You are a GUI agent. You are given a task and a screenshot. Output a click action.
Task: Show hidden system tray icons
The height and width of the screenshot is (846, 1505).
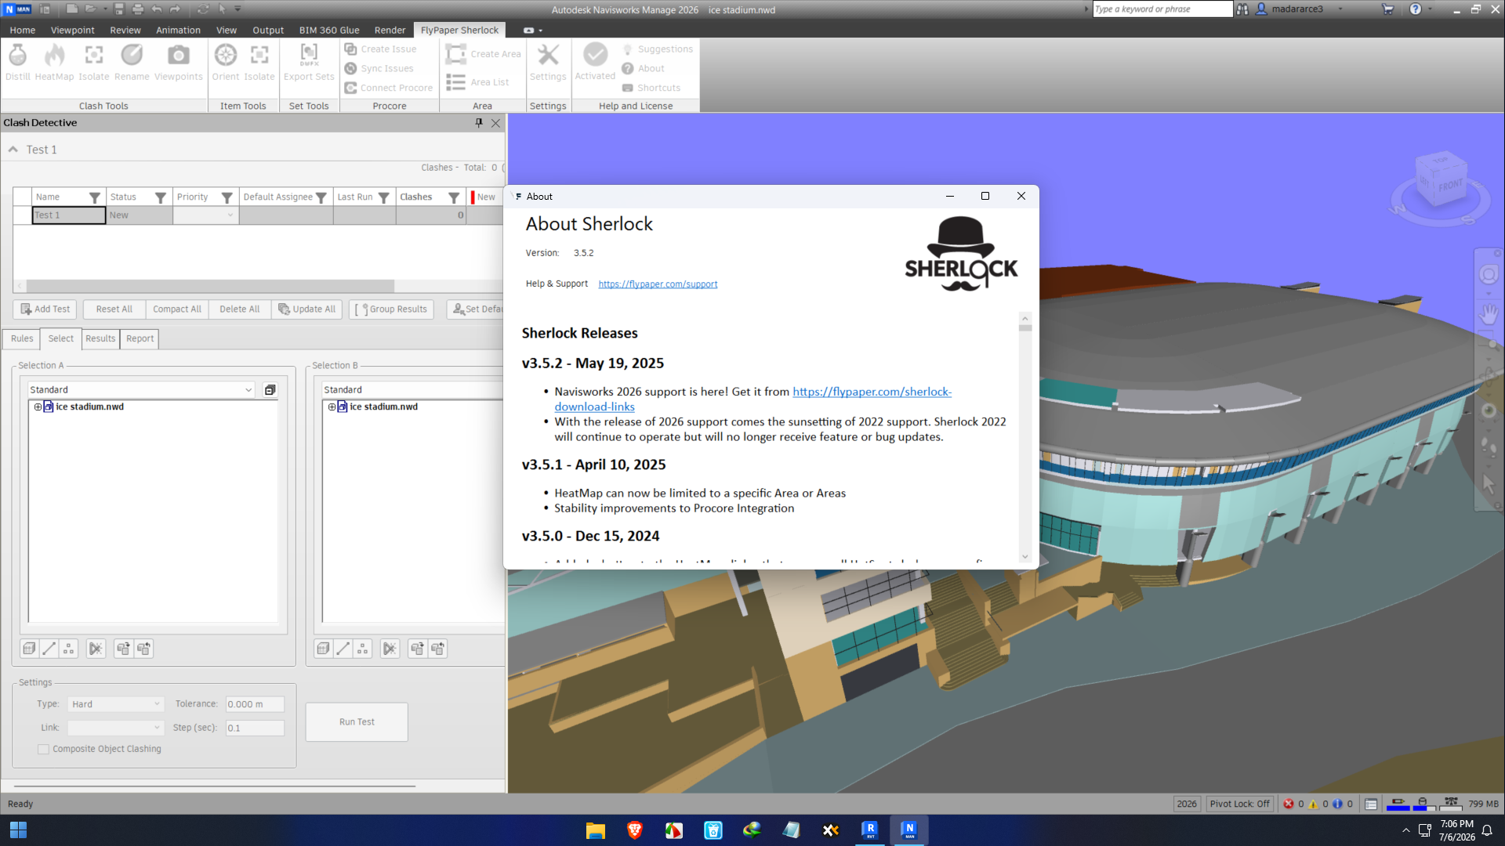coord(1405,830)
